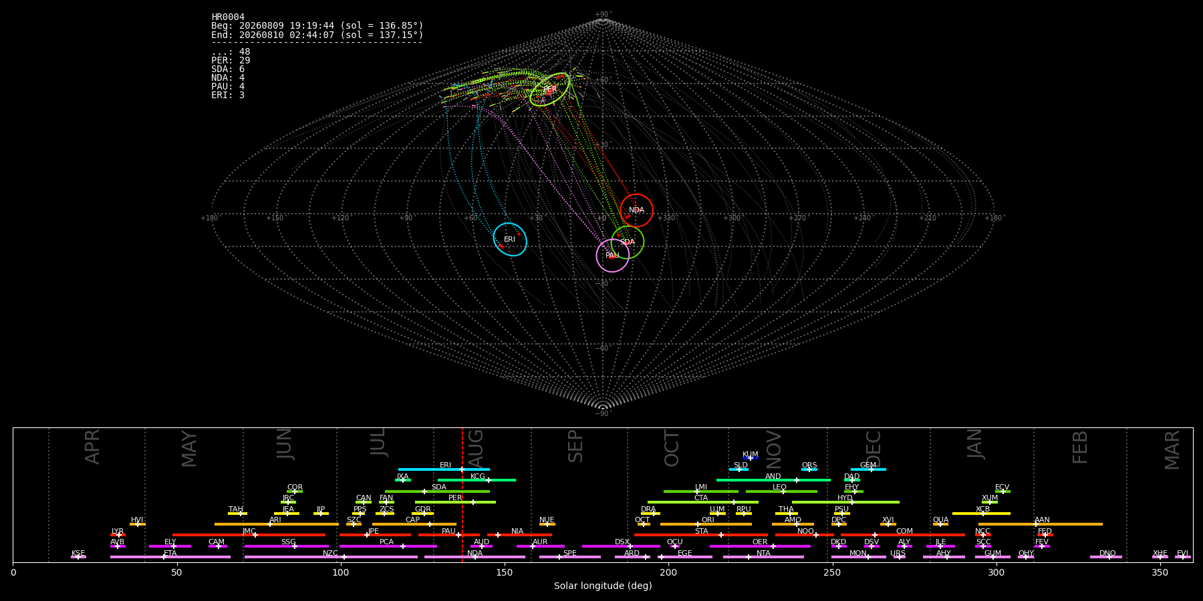Click the pink PAU radiant circle
The image size is (1203, 601).
613,256
